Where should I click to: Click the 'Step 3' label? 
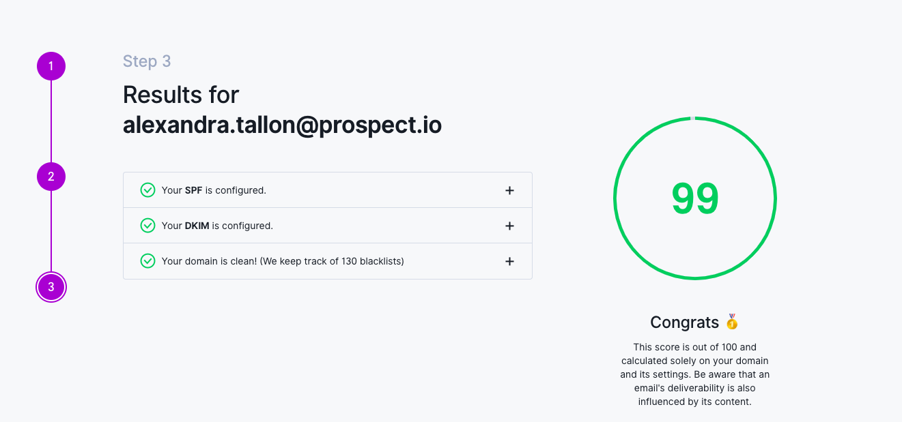coord(147,61)
